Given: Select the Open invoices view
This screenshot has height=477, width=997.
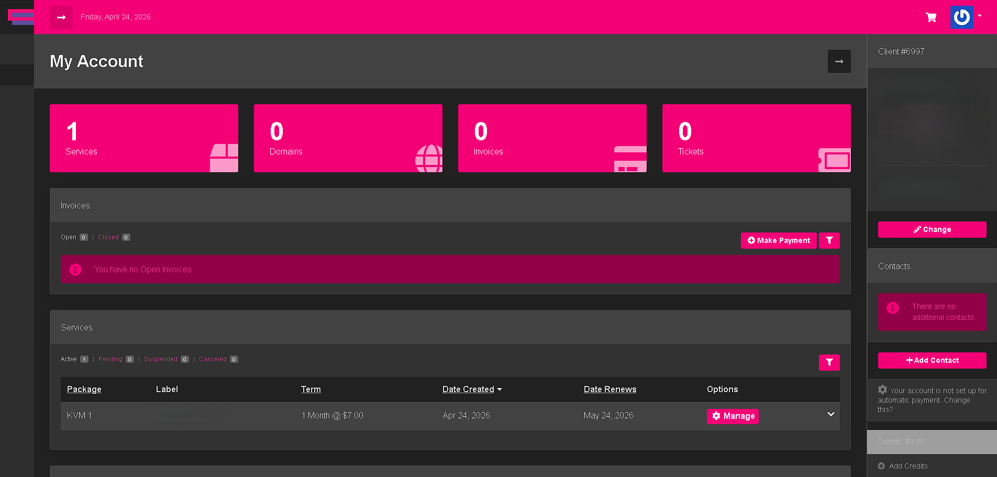Looking at the screenshot, I should (x=68, y=237).
